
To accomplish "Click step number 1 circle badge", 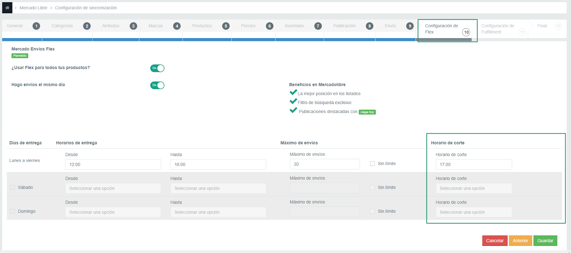I will (x=36, y=26).
